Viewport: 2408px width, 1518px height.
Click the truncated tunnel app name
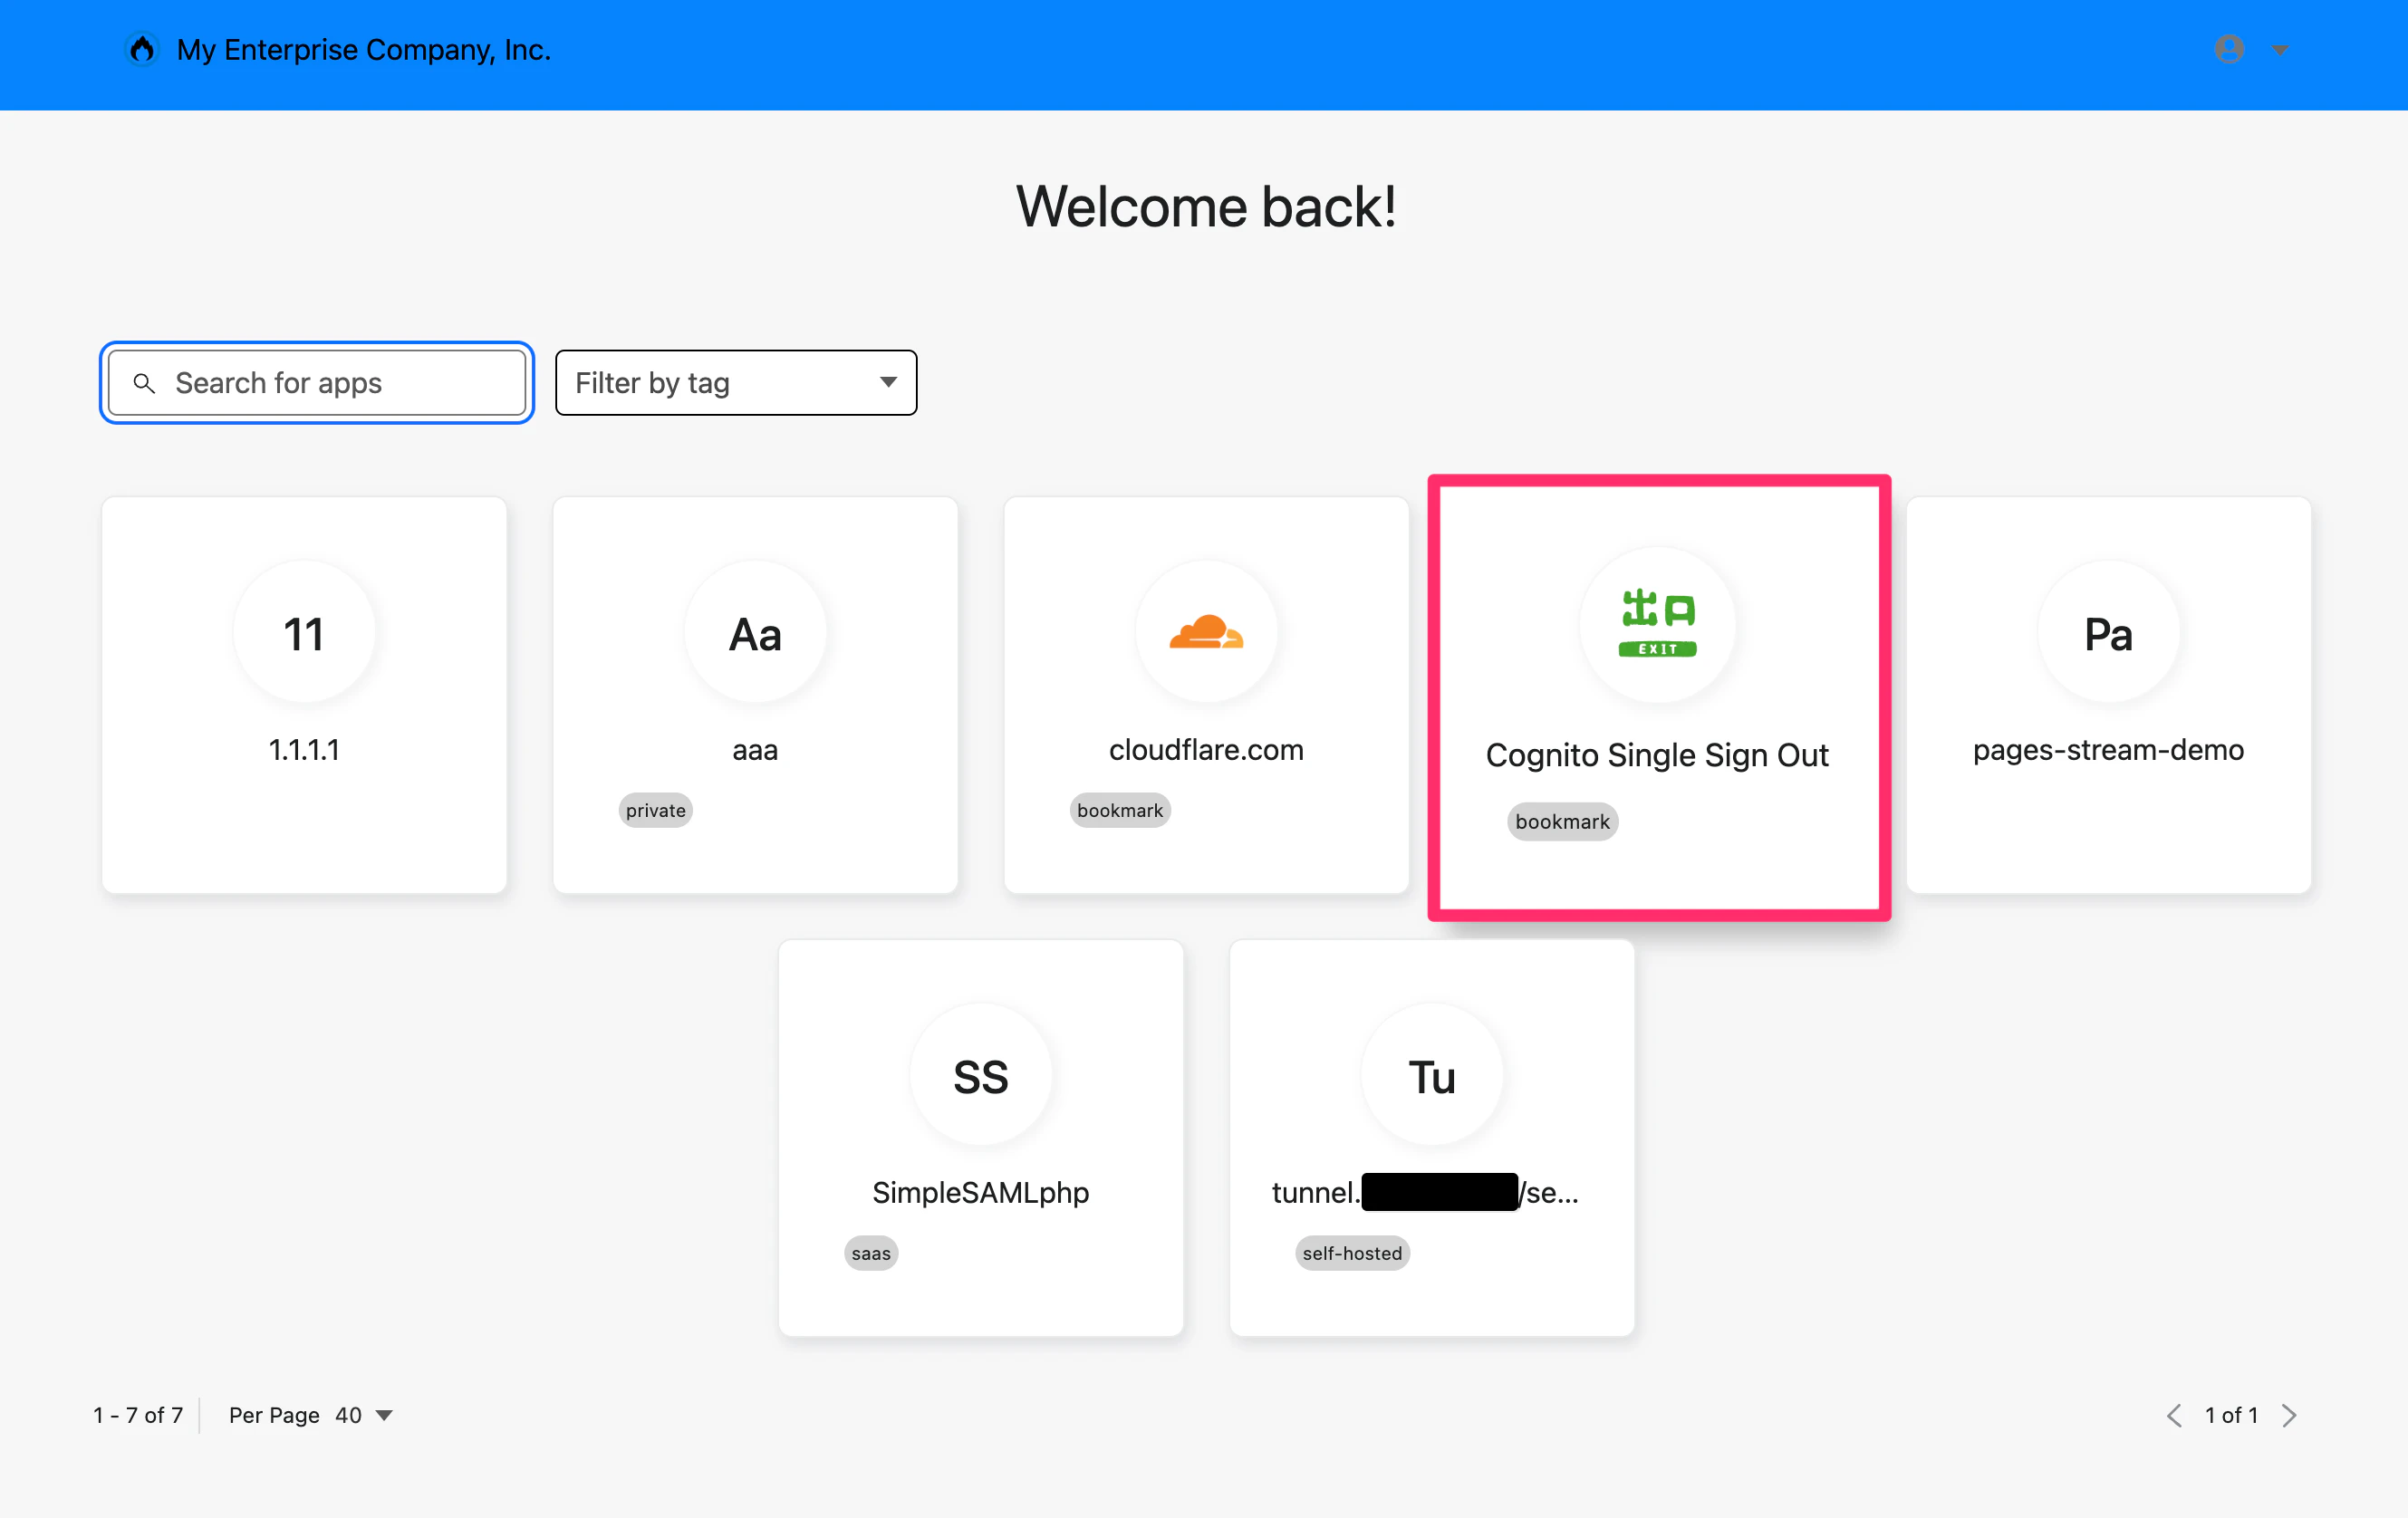1425,1193
